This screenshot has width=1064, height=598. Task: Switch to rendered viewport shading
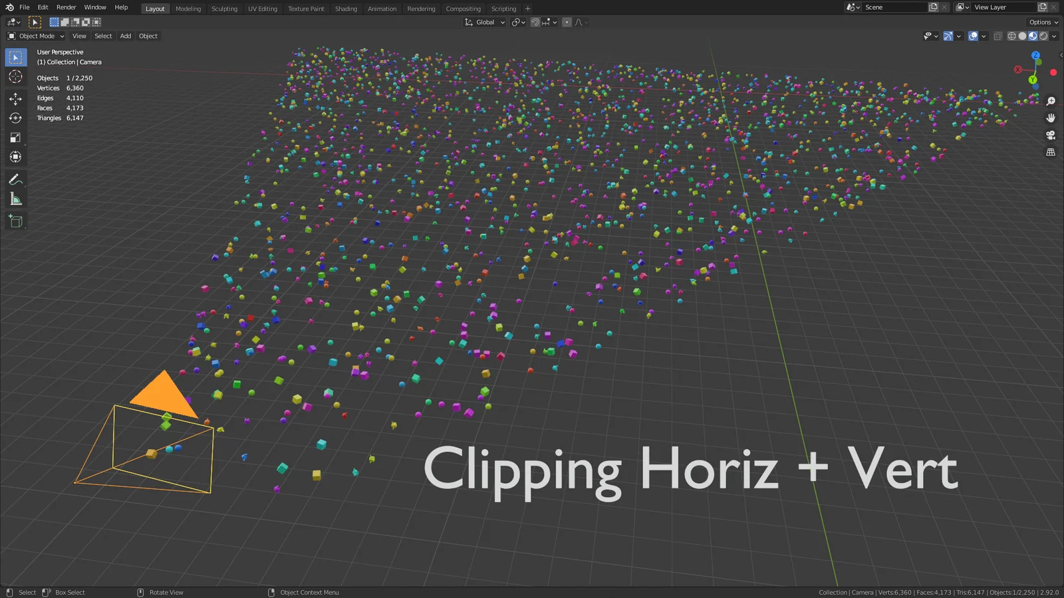point(1043,36)
